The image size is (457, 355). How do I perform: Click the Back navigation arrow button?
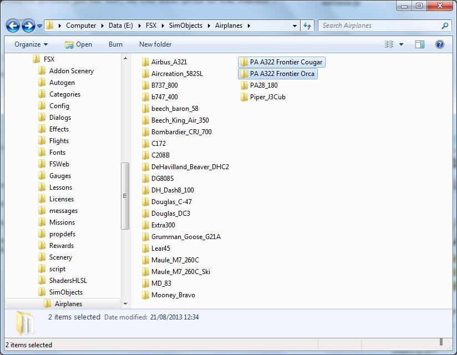click(13, 26)
